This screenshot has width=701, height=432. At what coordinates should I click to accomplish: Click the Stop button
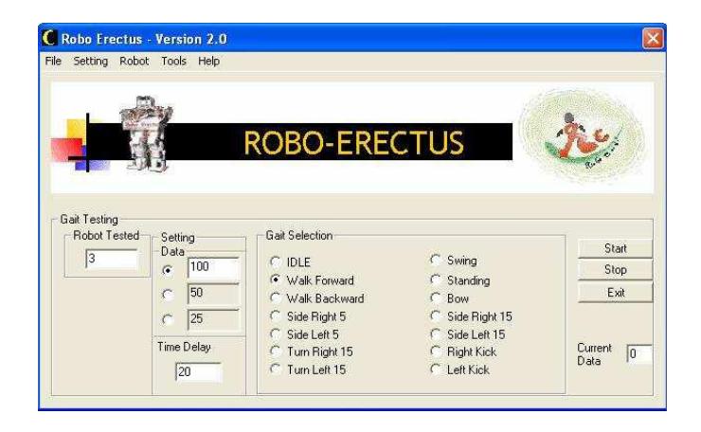pos(615,270)
